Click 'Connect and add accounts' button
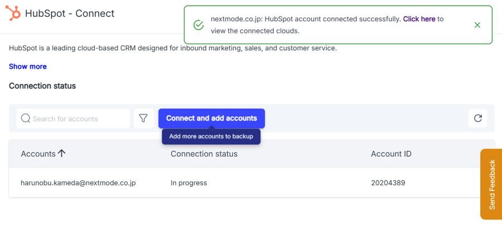Viewport: 502px width, 225px height. tap(211, 118)
